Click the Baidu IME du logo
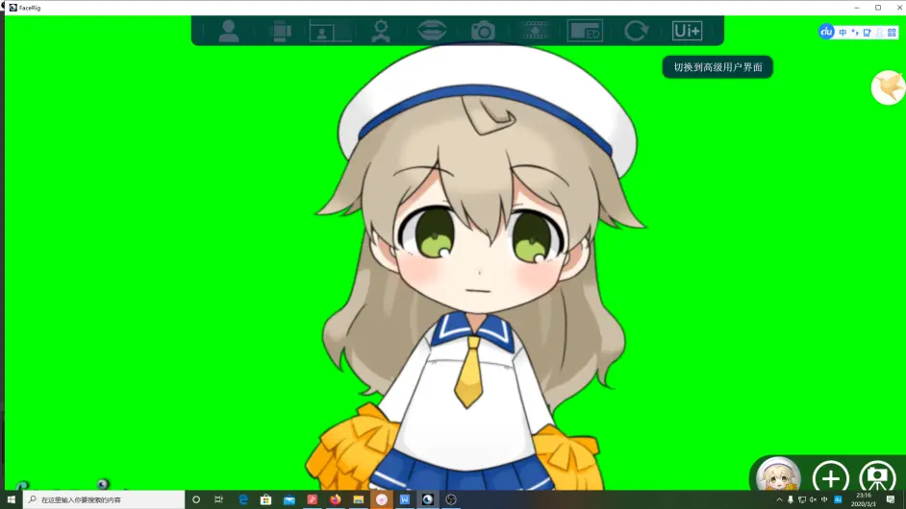This screenshot has width=906, height=509. [x=826, y=32]
